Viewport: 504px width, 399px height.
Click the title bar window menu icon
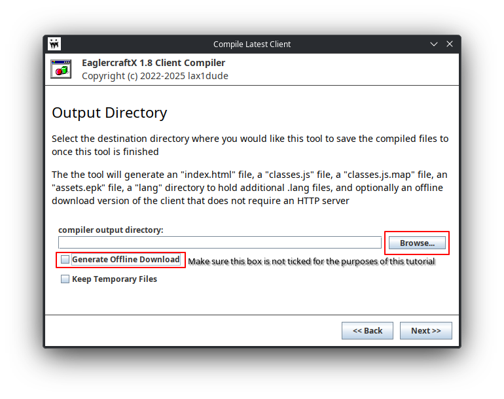click(54, 44)
